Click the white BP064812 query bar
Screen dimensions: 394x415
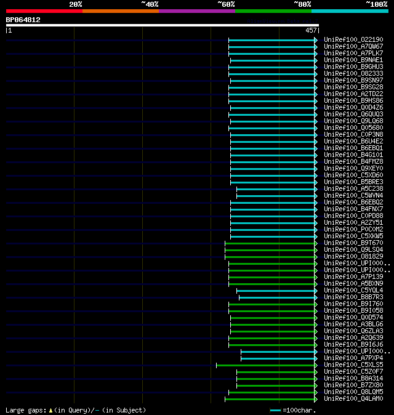pyautogui.click(x=163, y=25)
